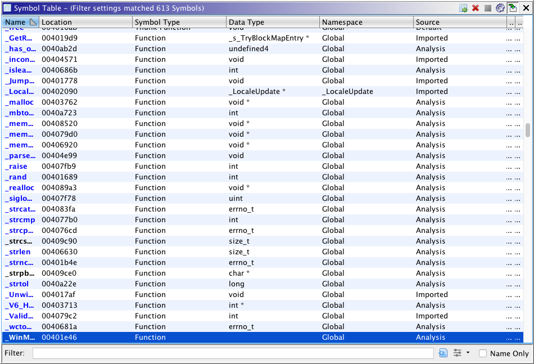Click location 0040681a
Viewport: 534px width, 364px height.
coord(59,327)
